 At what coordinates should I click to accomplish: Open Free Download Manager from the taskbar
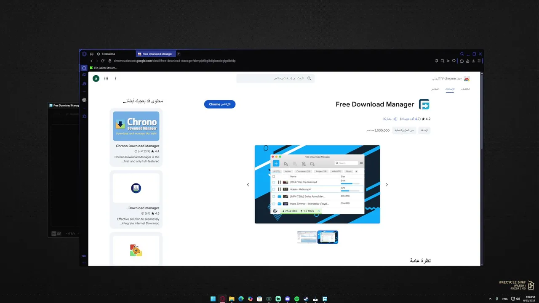click(325, 299)
